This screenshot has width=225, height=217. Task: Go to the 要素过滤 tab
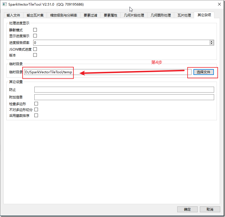click(90, 15)
